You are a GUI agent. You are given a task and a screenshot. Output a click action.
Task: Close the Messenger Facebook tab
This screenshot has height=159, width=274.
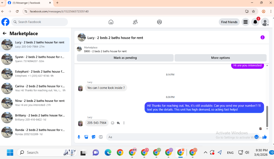click(x=50, y=3)
